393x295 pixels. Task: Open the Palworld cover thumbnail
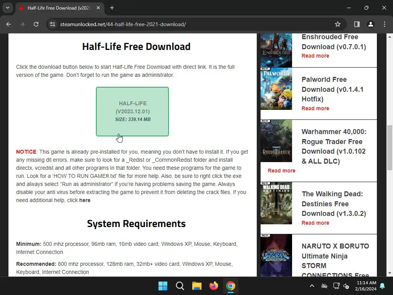276,89
